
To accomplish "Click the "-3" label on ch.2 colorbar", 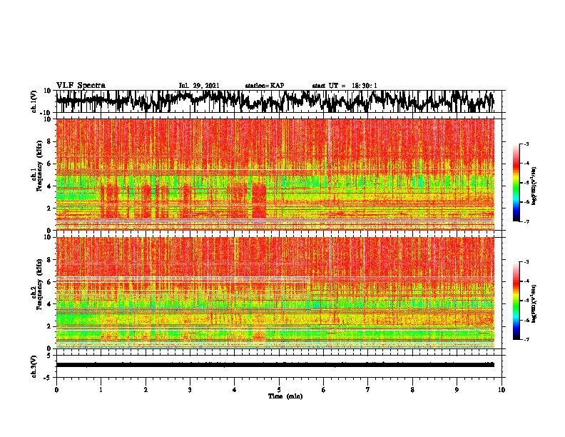I will (x=526, y=262).
